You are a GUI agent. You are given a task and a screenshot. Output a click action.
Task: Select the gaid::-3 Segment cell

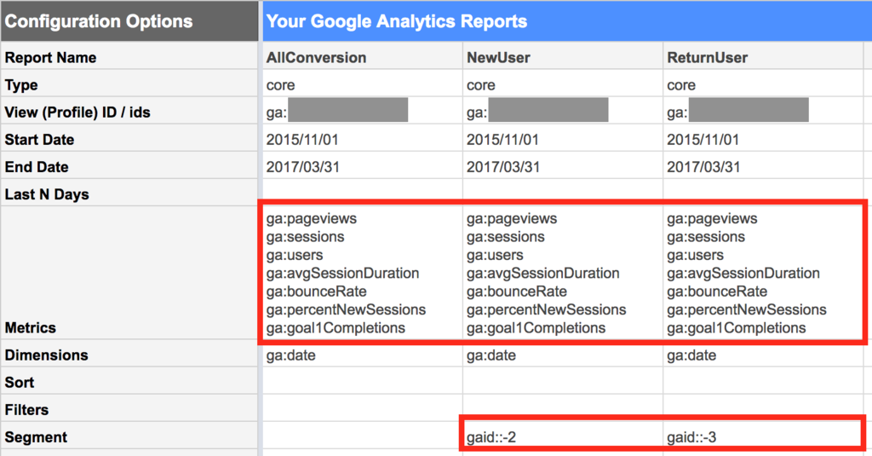(762, 437)
